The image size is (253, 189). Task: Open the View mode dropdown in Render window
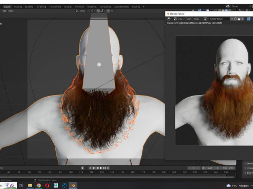(181, 19)
